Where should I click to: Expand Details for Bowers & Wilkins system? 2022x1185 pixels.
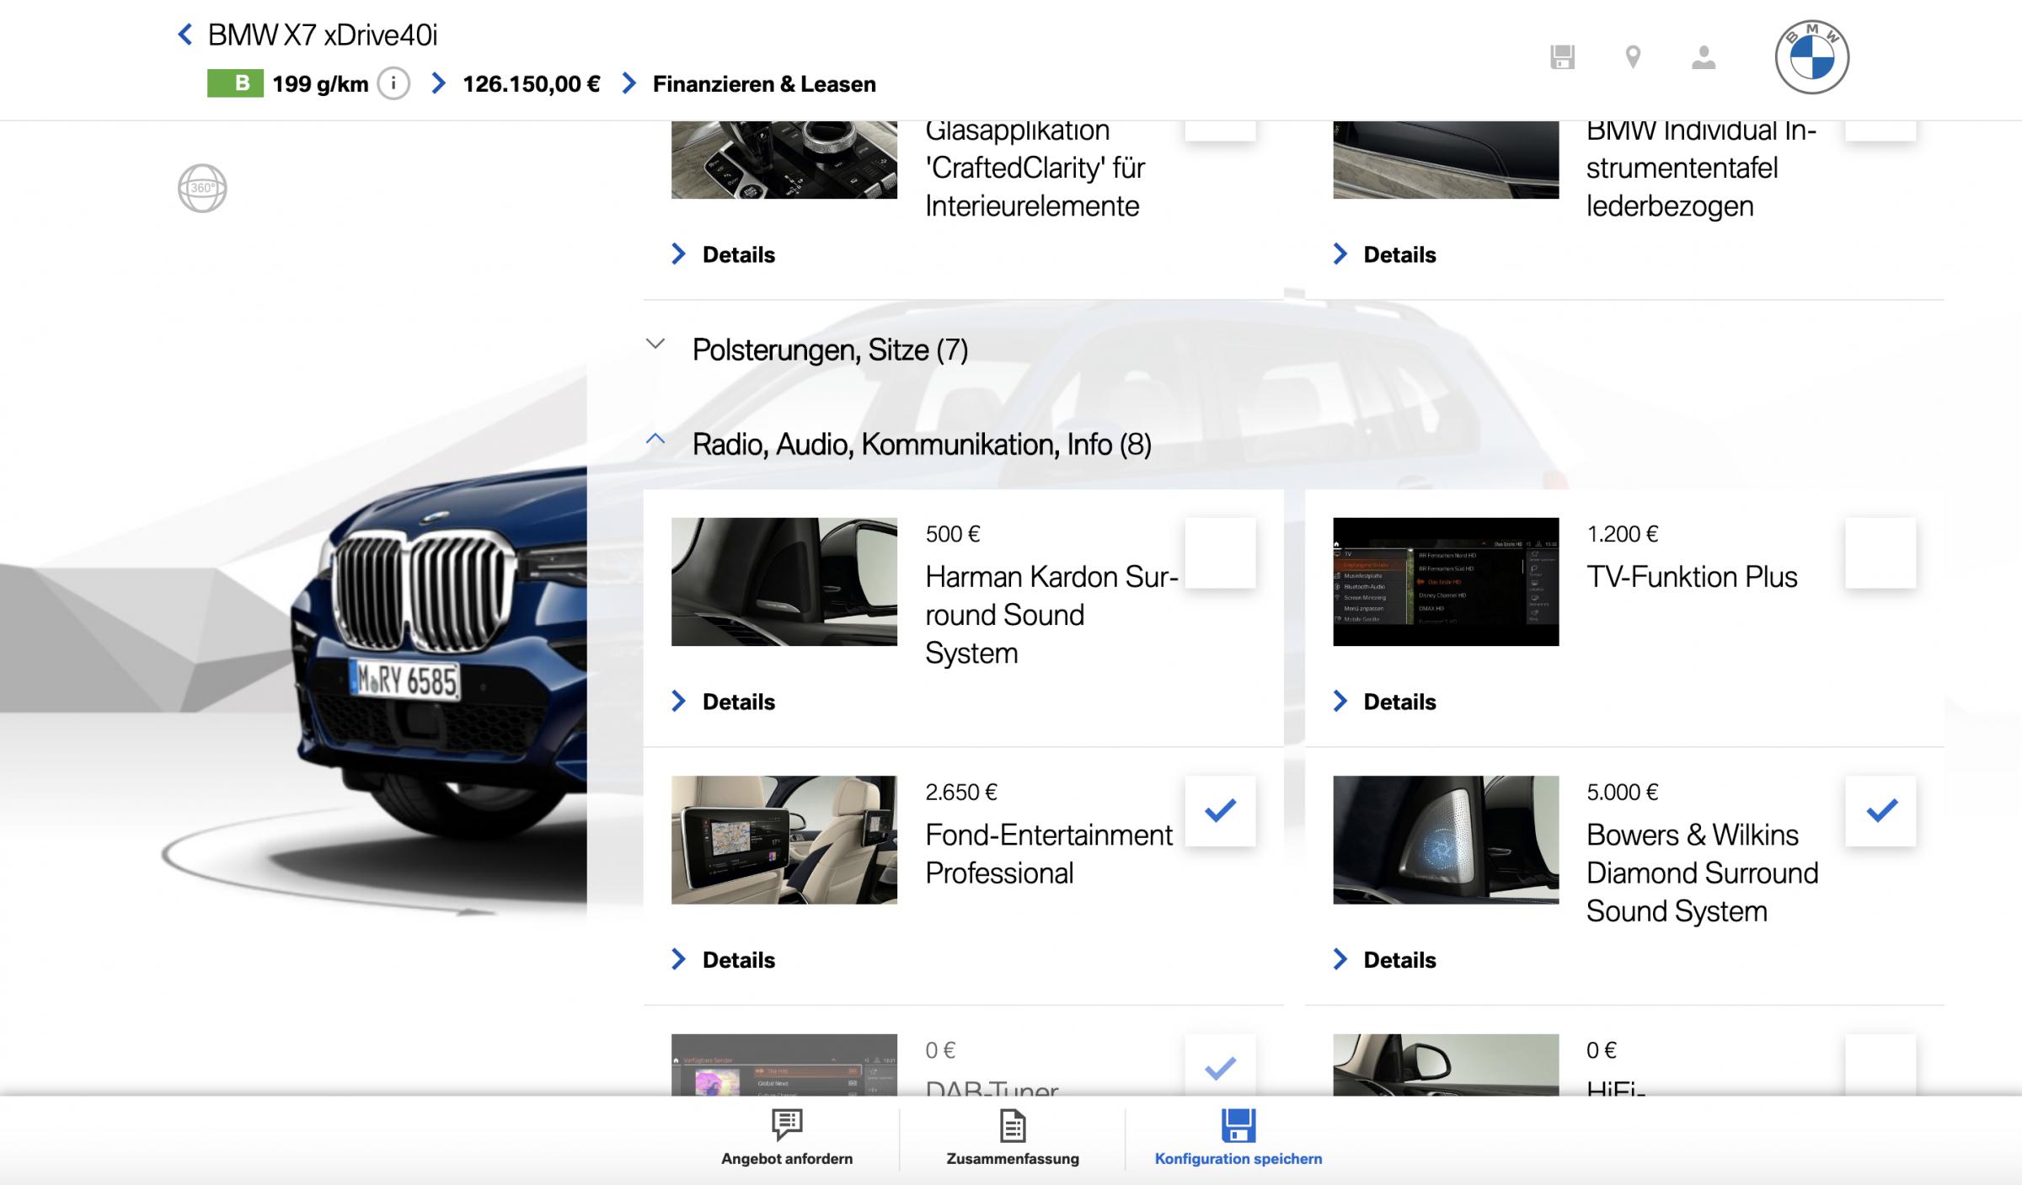(x=1384, y=959)
